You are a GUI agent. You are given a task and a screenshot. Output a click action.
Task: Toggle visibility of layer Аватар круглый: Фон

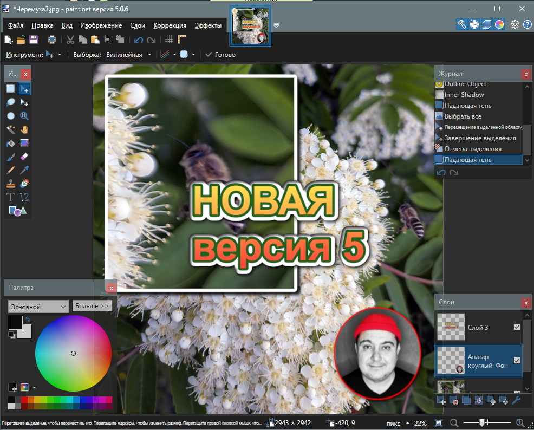point(517,361)
